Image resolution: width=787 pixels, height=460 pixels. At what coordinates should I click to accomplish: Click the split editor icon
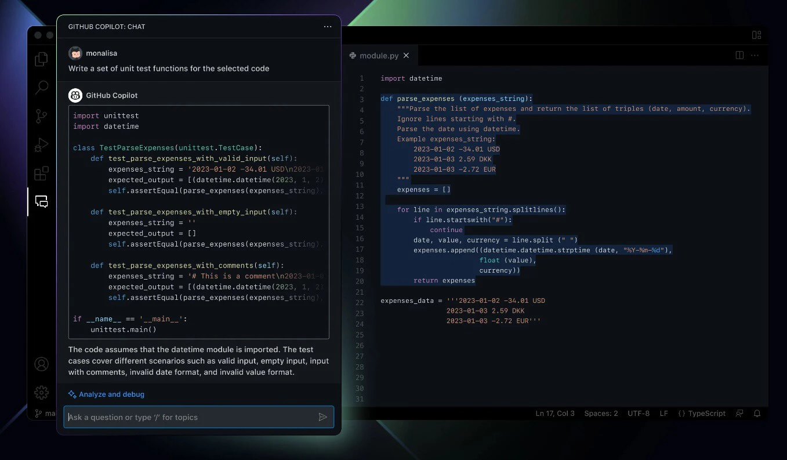pos(739,55)
